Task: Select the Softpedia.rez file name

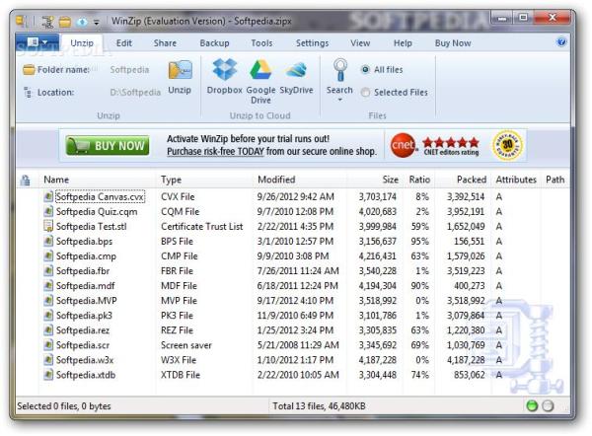Action: point(83,330)
